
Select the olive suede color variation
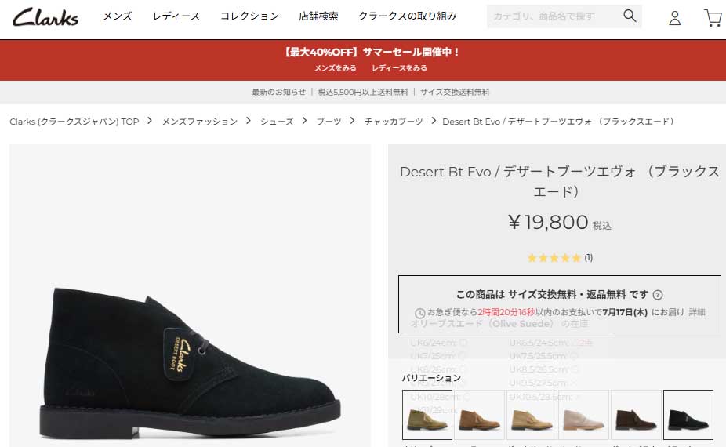[x=427, y=415]
